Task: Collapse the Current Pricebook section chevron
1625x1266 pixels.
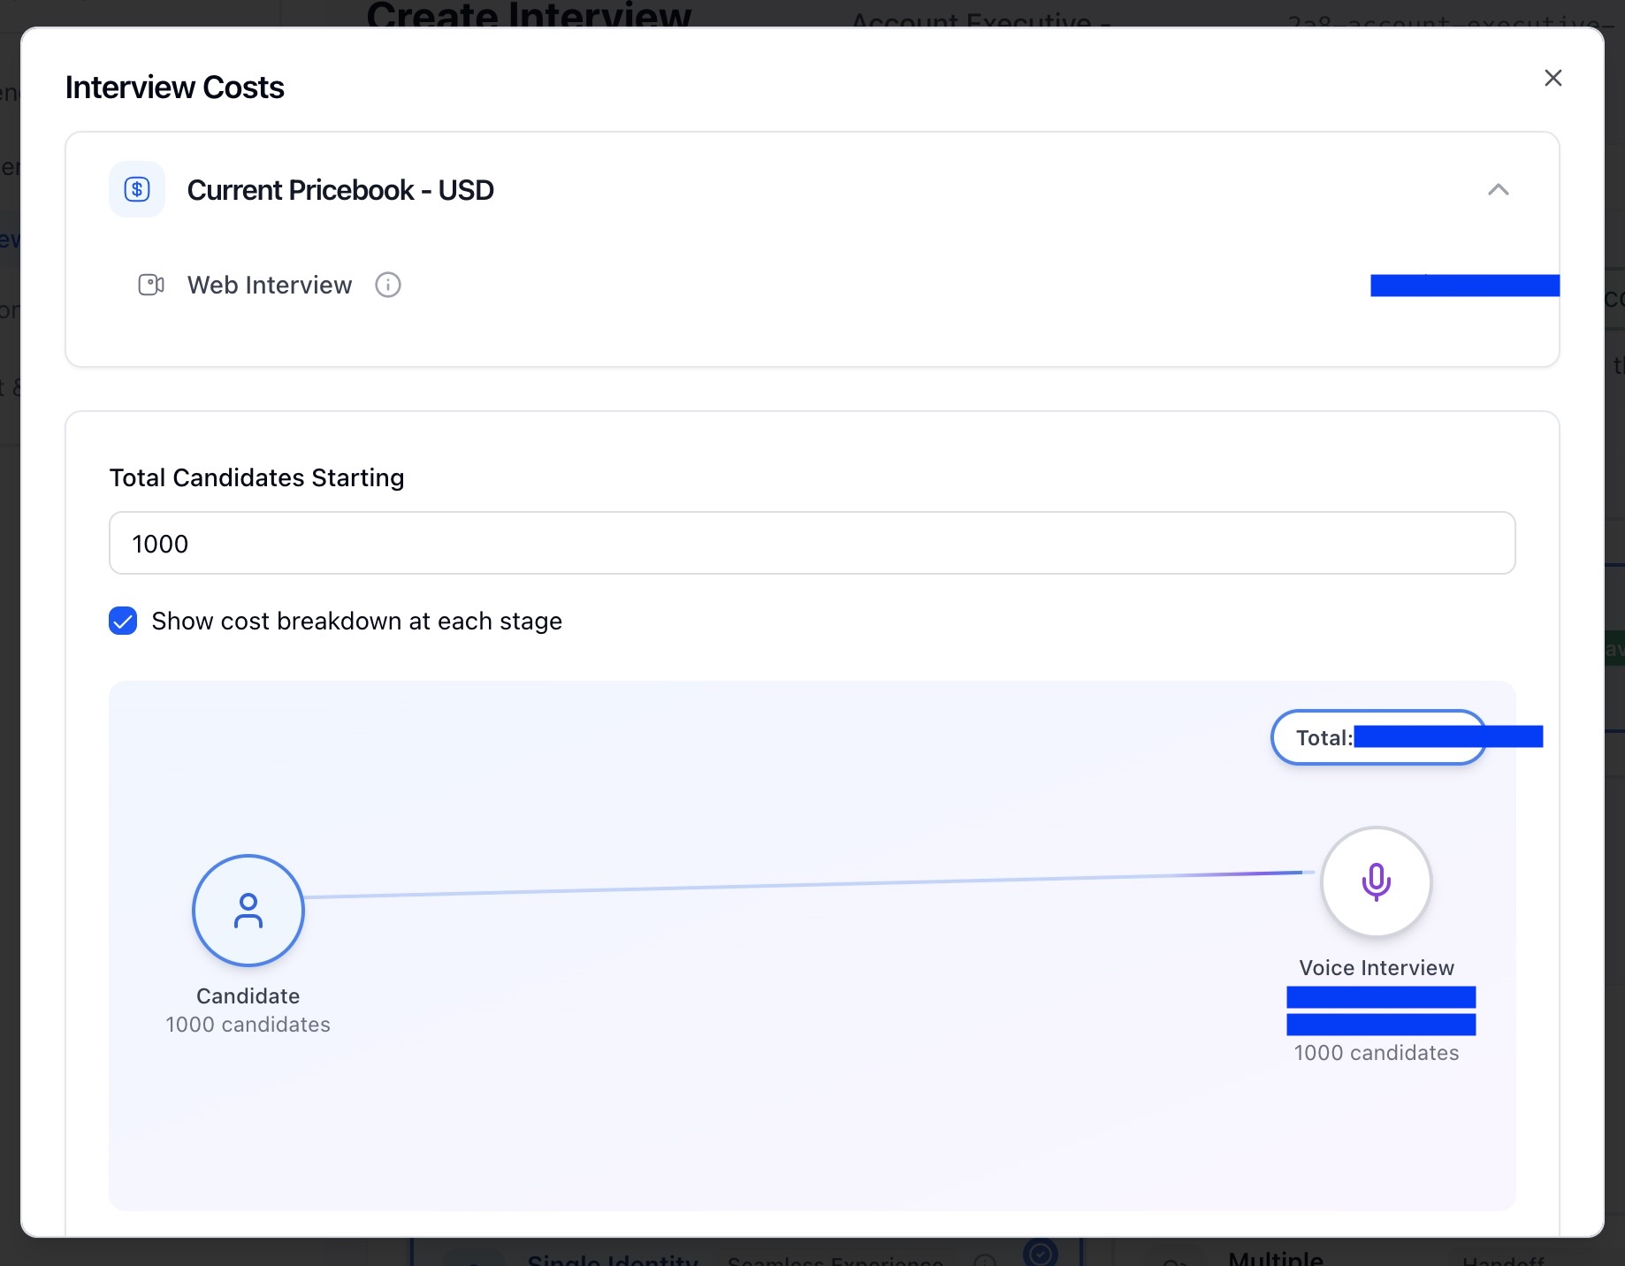Action: pos(1498,189)
